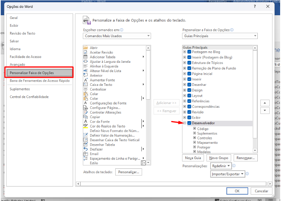
Task: Click the Configurar Página icon
Action: point(86,108)
